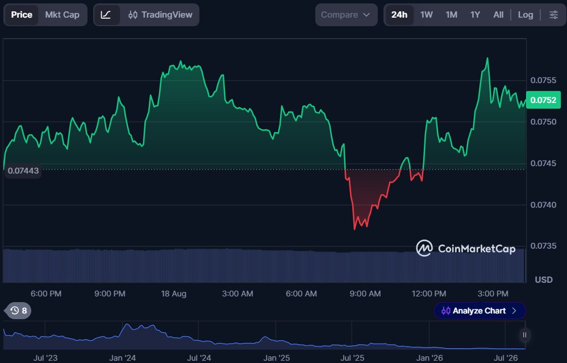Toggle the Log scale option

(x=526, y=15)
